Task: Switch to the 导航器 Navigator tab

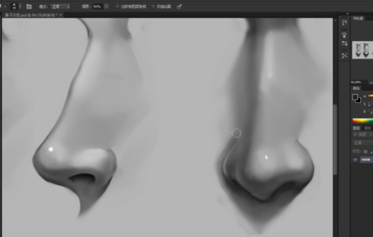Action: (358, 18)
